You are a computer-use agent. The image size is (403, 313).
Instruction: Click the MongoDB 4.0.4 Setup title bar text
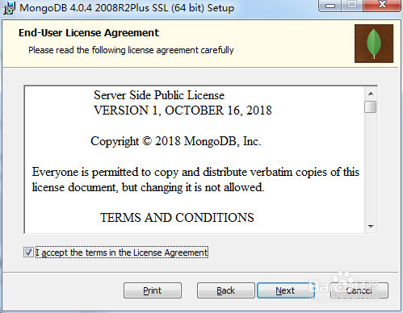click(x=127, y=8)
